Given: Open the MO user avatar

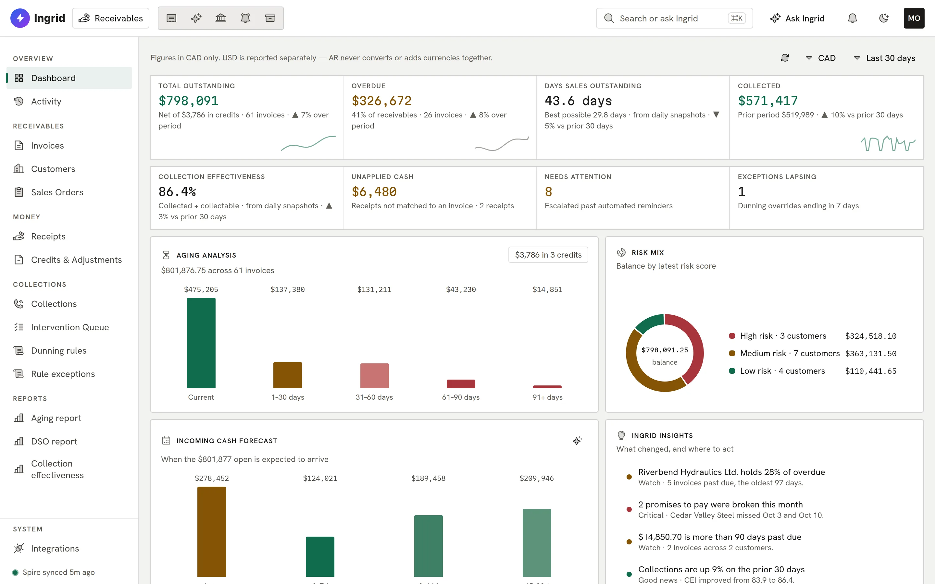Looking at the screenshot, I should point(914,18).
